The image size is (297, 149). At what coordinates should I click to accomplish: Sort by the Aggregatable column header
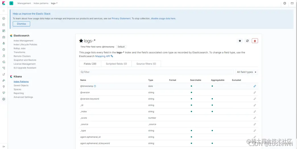coord(218,80)
